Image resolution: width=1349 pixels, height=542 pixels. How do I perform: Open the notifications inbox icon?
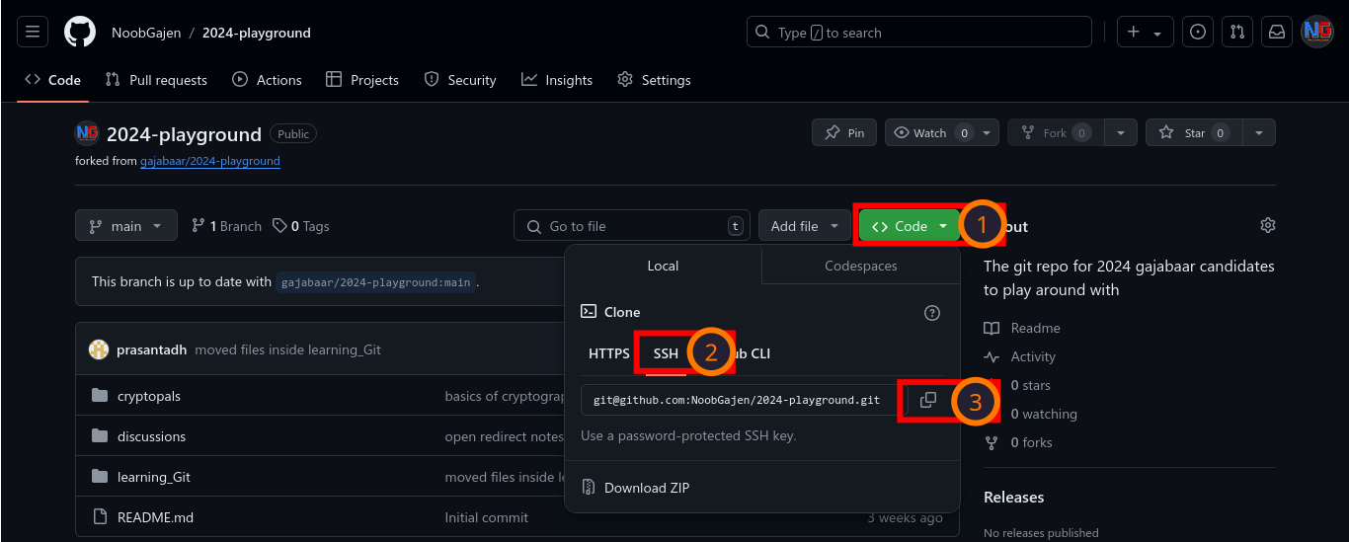[x=1277, y=33]
